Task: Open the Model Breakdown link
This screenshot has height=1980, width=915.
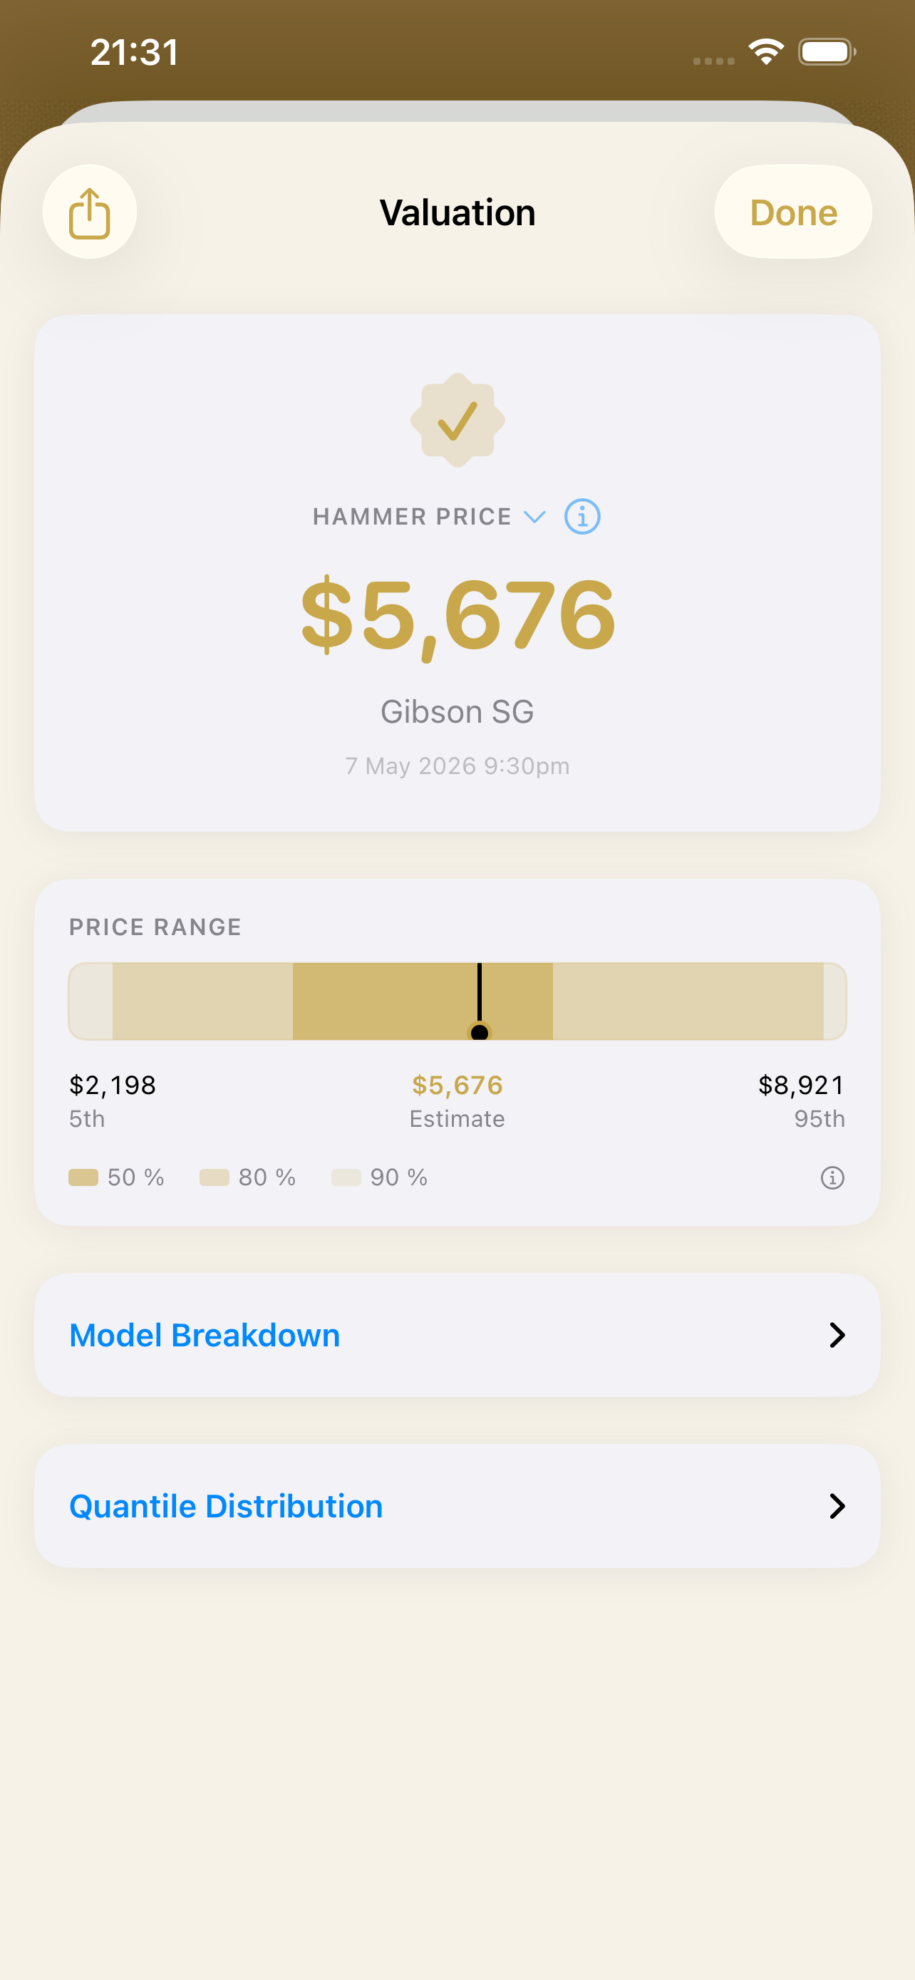Action: pos(205,1335)
